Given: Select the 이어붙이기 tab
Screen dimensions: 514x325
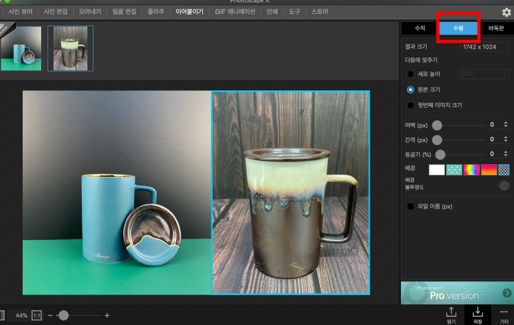Looking at the screenshot, I should (190, 12).
